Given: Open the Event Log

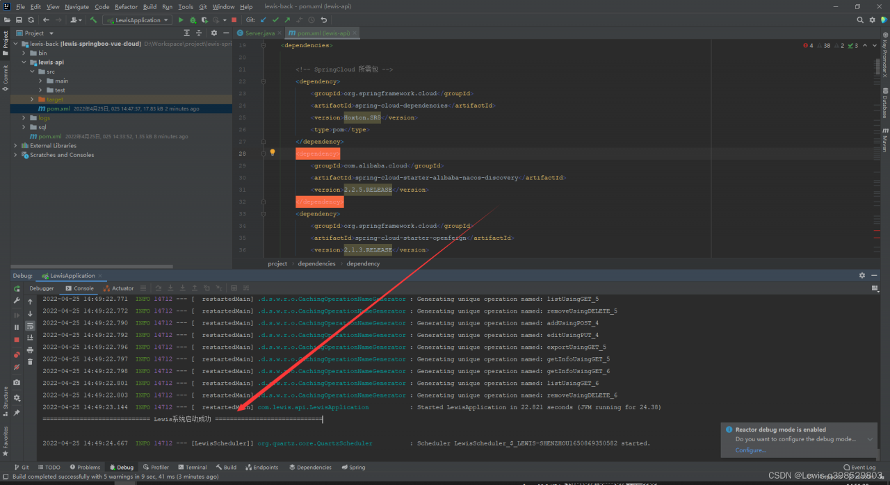Looking at the screenshot, I should coord(859,468).
